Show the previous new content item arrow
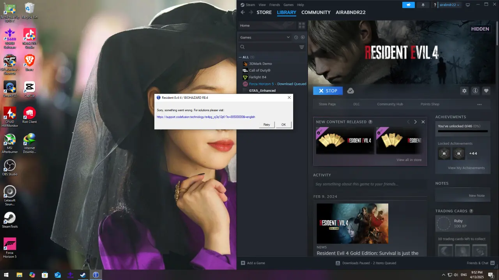This screenshot has width=499, height=280. click(x=408, y=122)
